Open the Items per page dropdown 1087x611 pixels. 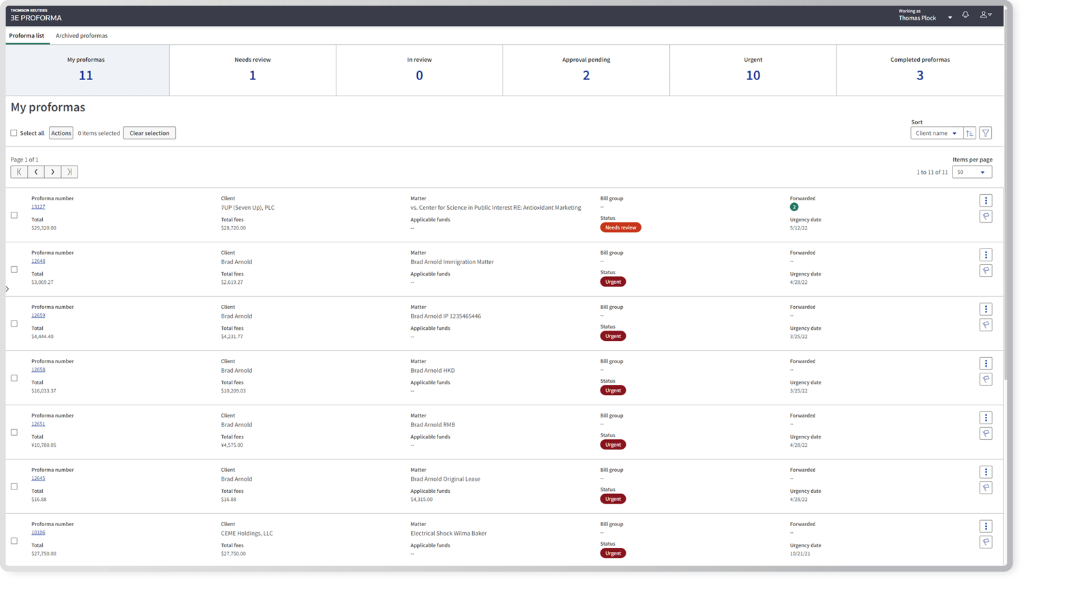point(972,172)
